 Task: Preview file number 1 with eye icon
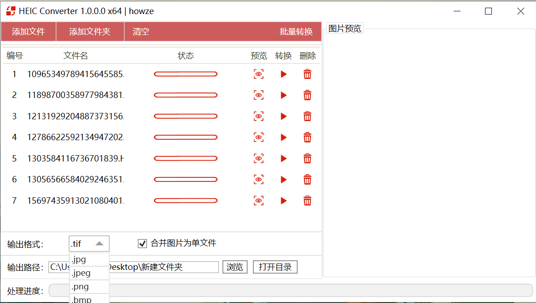[258, 74]
